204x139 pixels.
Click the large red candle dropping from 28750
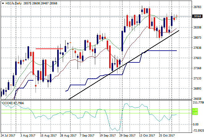point(150,18)
